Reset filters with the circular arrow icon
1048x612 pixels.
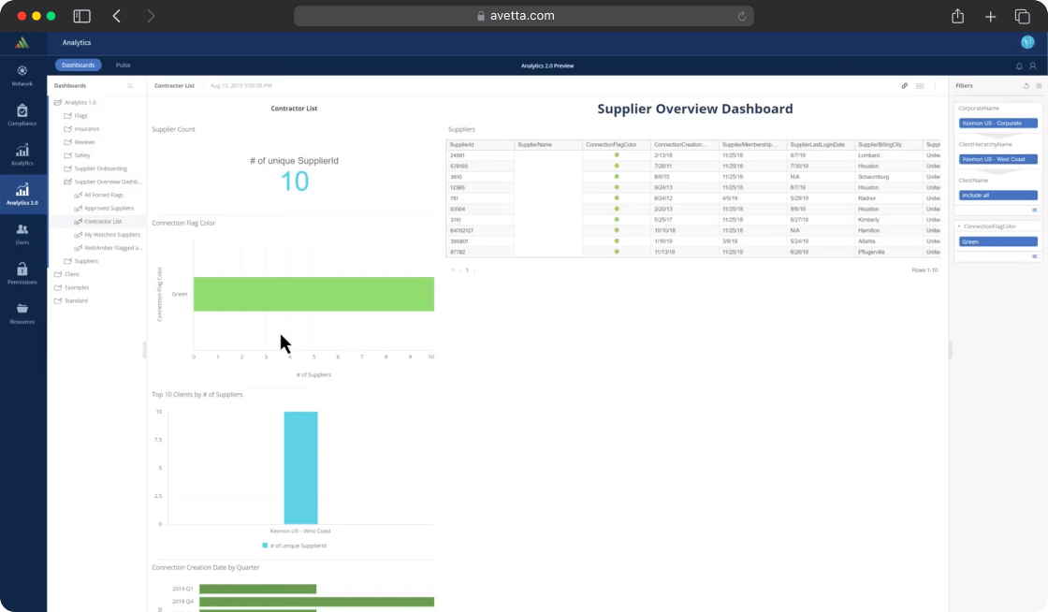[1026, 85]
